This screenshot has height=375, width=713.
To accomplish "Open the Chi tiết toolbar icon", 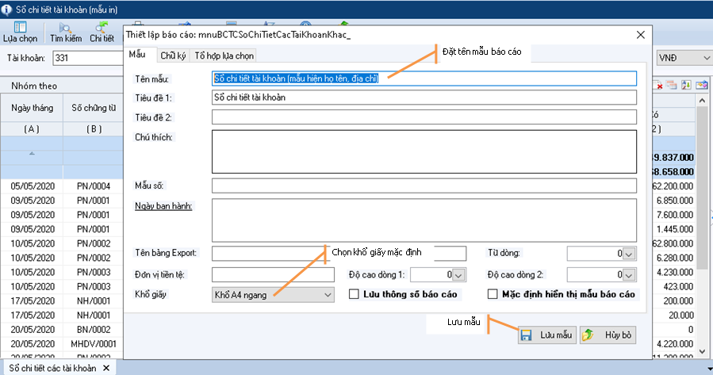I will point(102,32).
